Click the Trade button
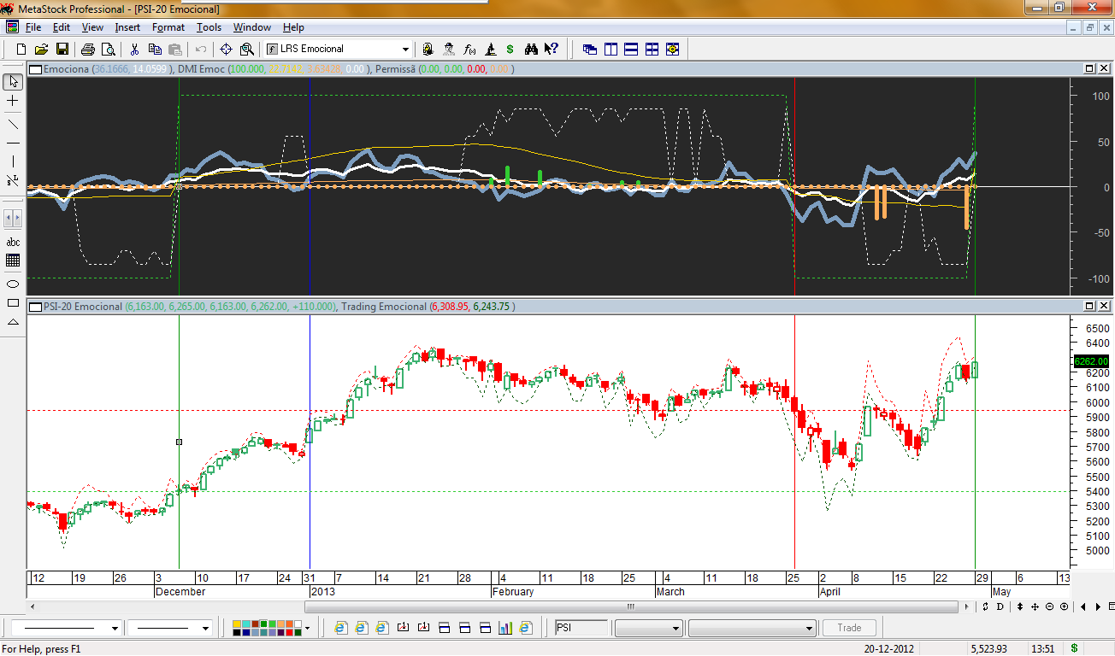The height and width of the screenshot is (656, 1115). pyautogui.click(x=850, y=628)
